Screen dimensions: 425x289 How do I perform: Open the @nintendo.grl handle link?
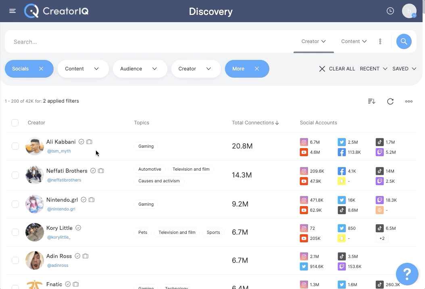pyautogui.click(x=61, y=209)
